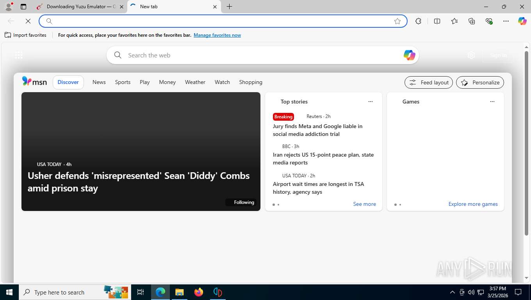Close the Downloading Yuzu Emulator tab
This screenshot has width=531, height=300.
point(121,7)
